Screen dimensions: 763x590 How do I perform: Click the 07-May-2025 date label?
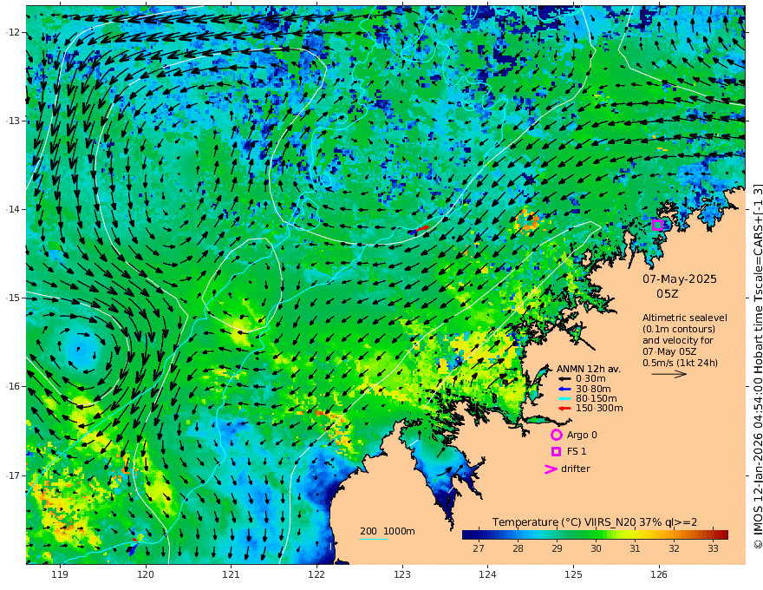tap(679, 279)
